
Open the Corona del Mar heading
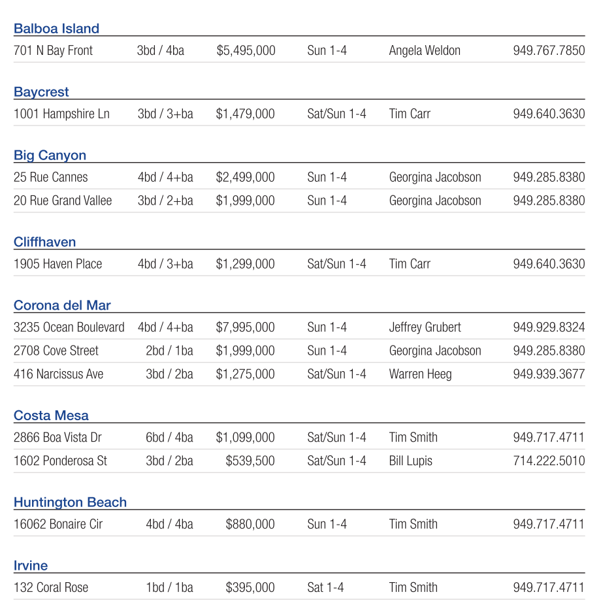click(x=62, y=306)
